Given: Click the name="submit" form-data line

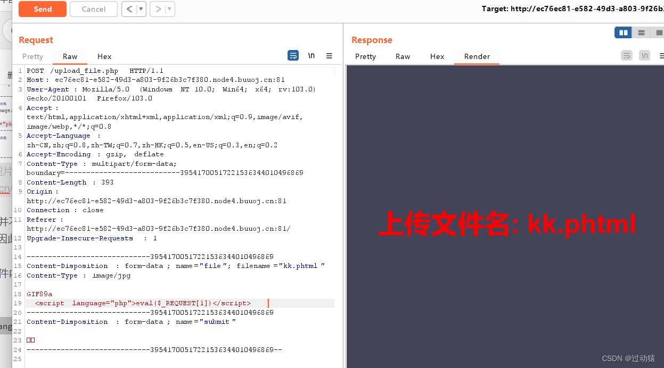Looking at the screenshot, I should pos(131,322).
